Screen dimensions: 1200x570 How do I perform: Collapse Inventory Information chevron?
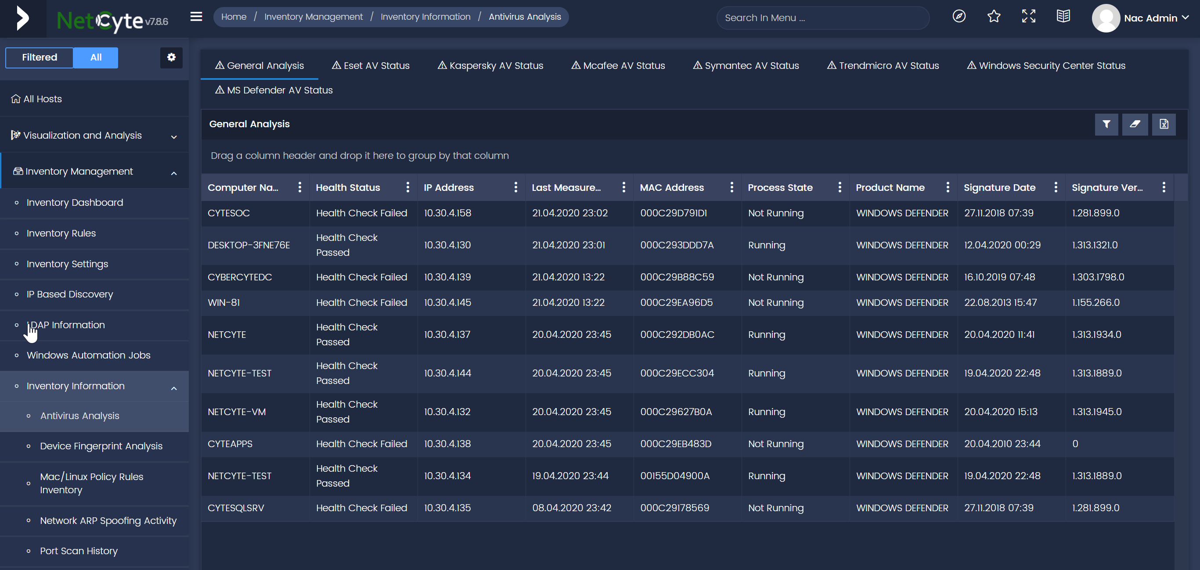(x=174, y=388)
